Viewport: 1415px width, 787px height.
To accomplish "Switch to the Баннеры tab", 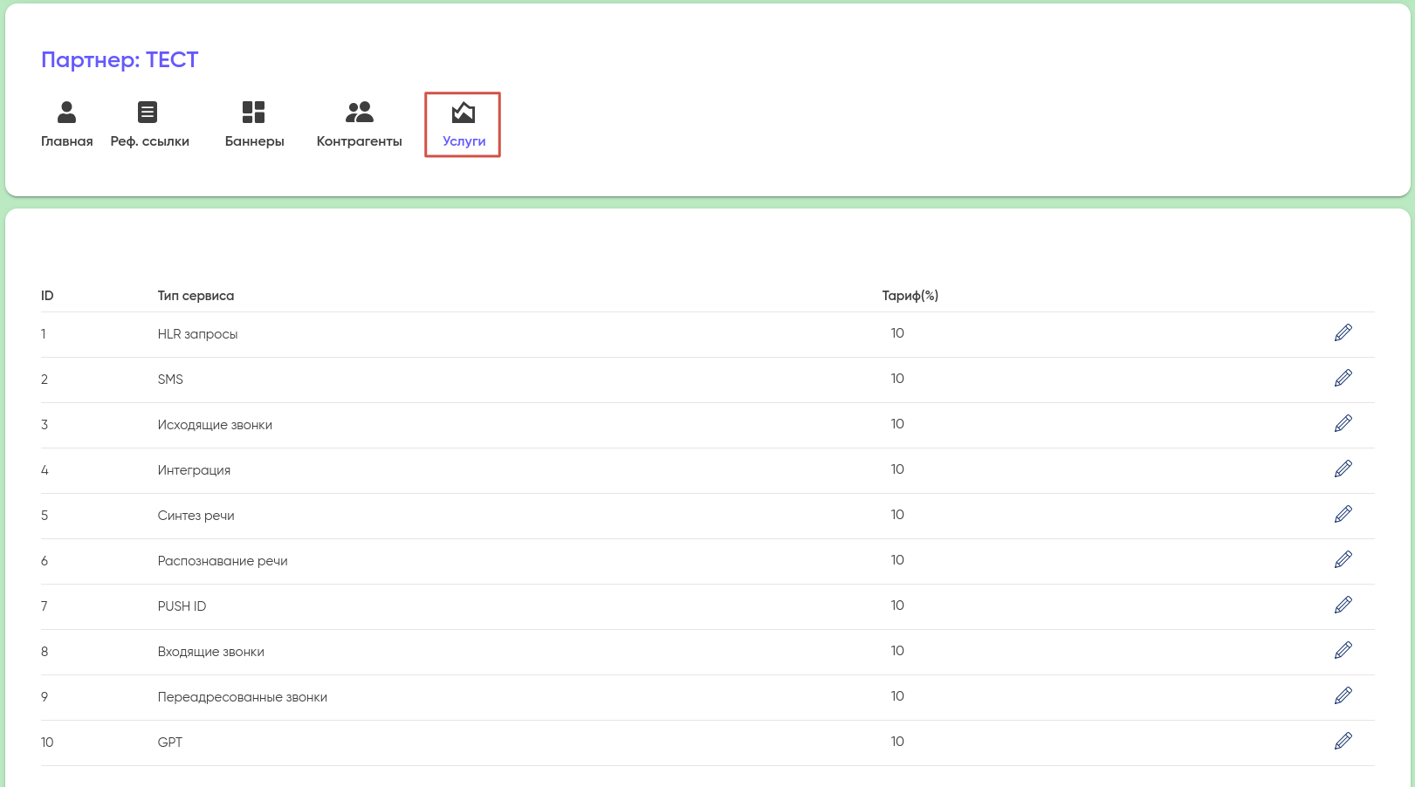I will [254, 124].
